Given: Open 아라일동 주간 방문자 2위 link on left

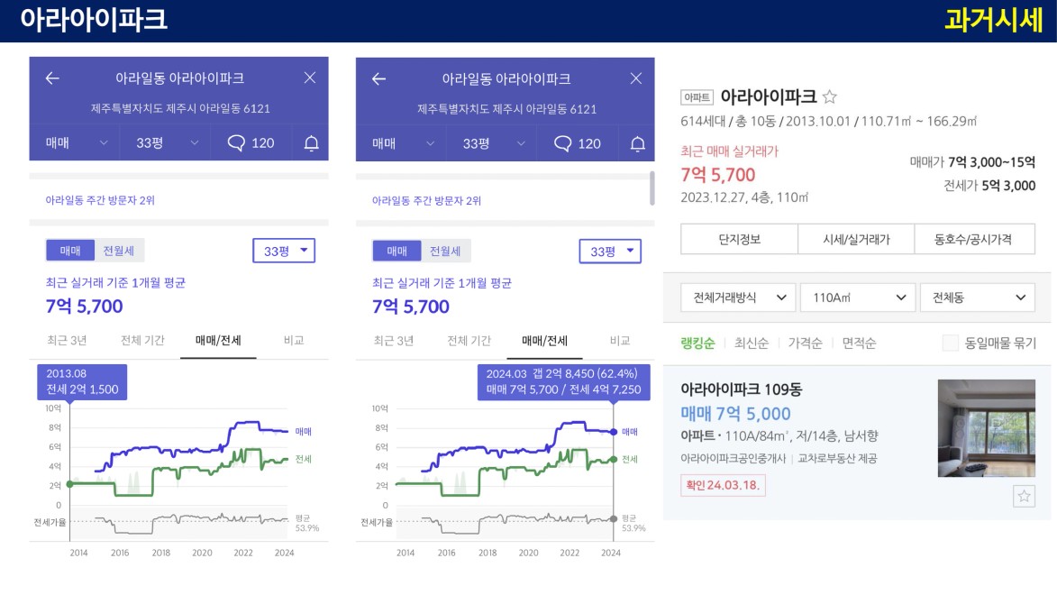Looking at the screenshot, I should click(100, 200).
